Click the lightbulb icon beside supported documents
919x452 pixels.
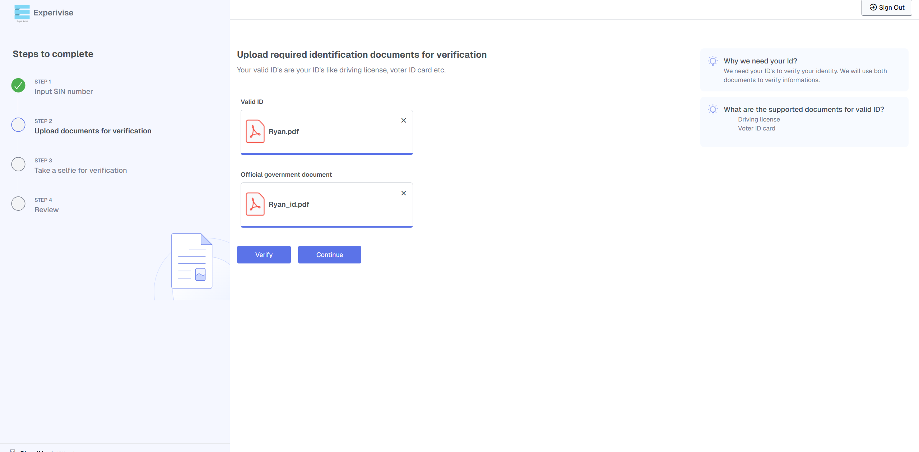[x=713, y=109]
